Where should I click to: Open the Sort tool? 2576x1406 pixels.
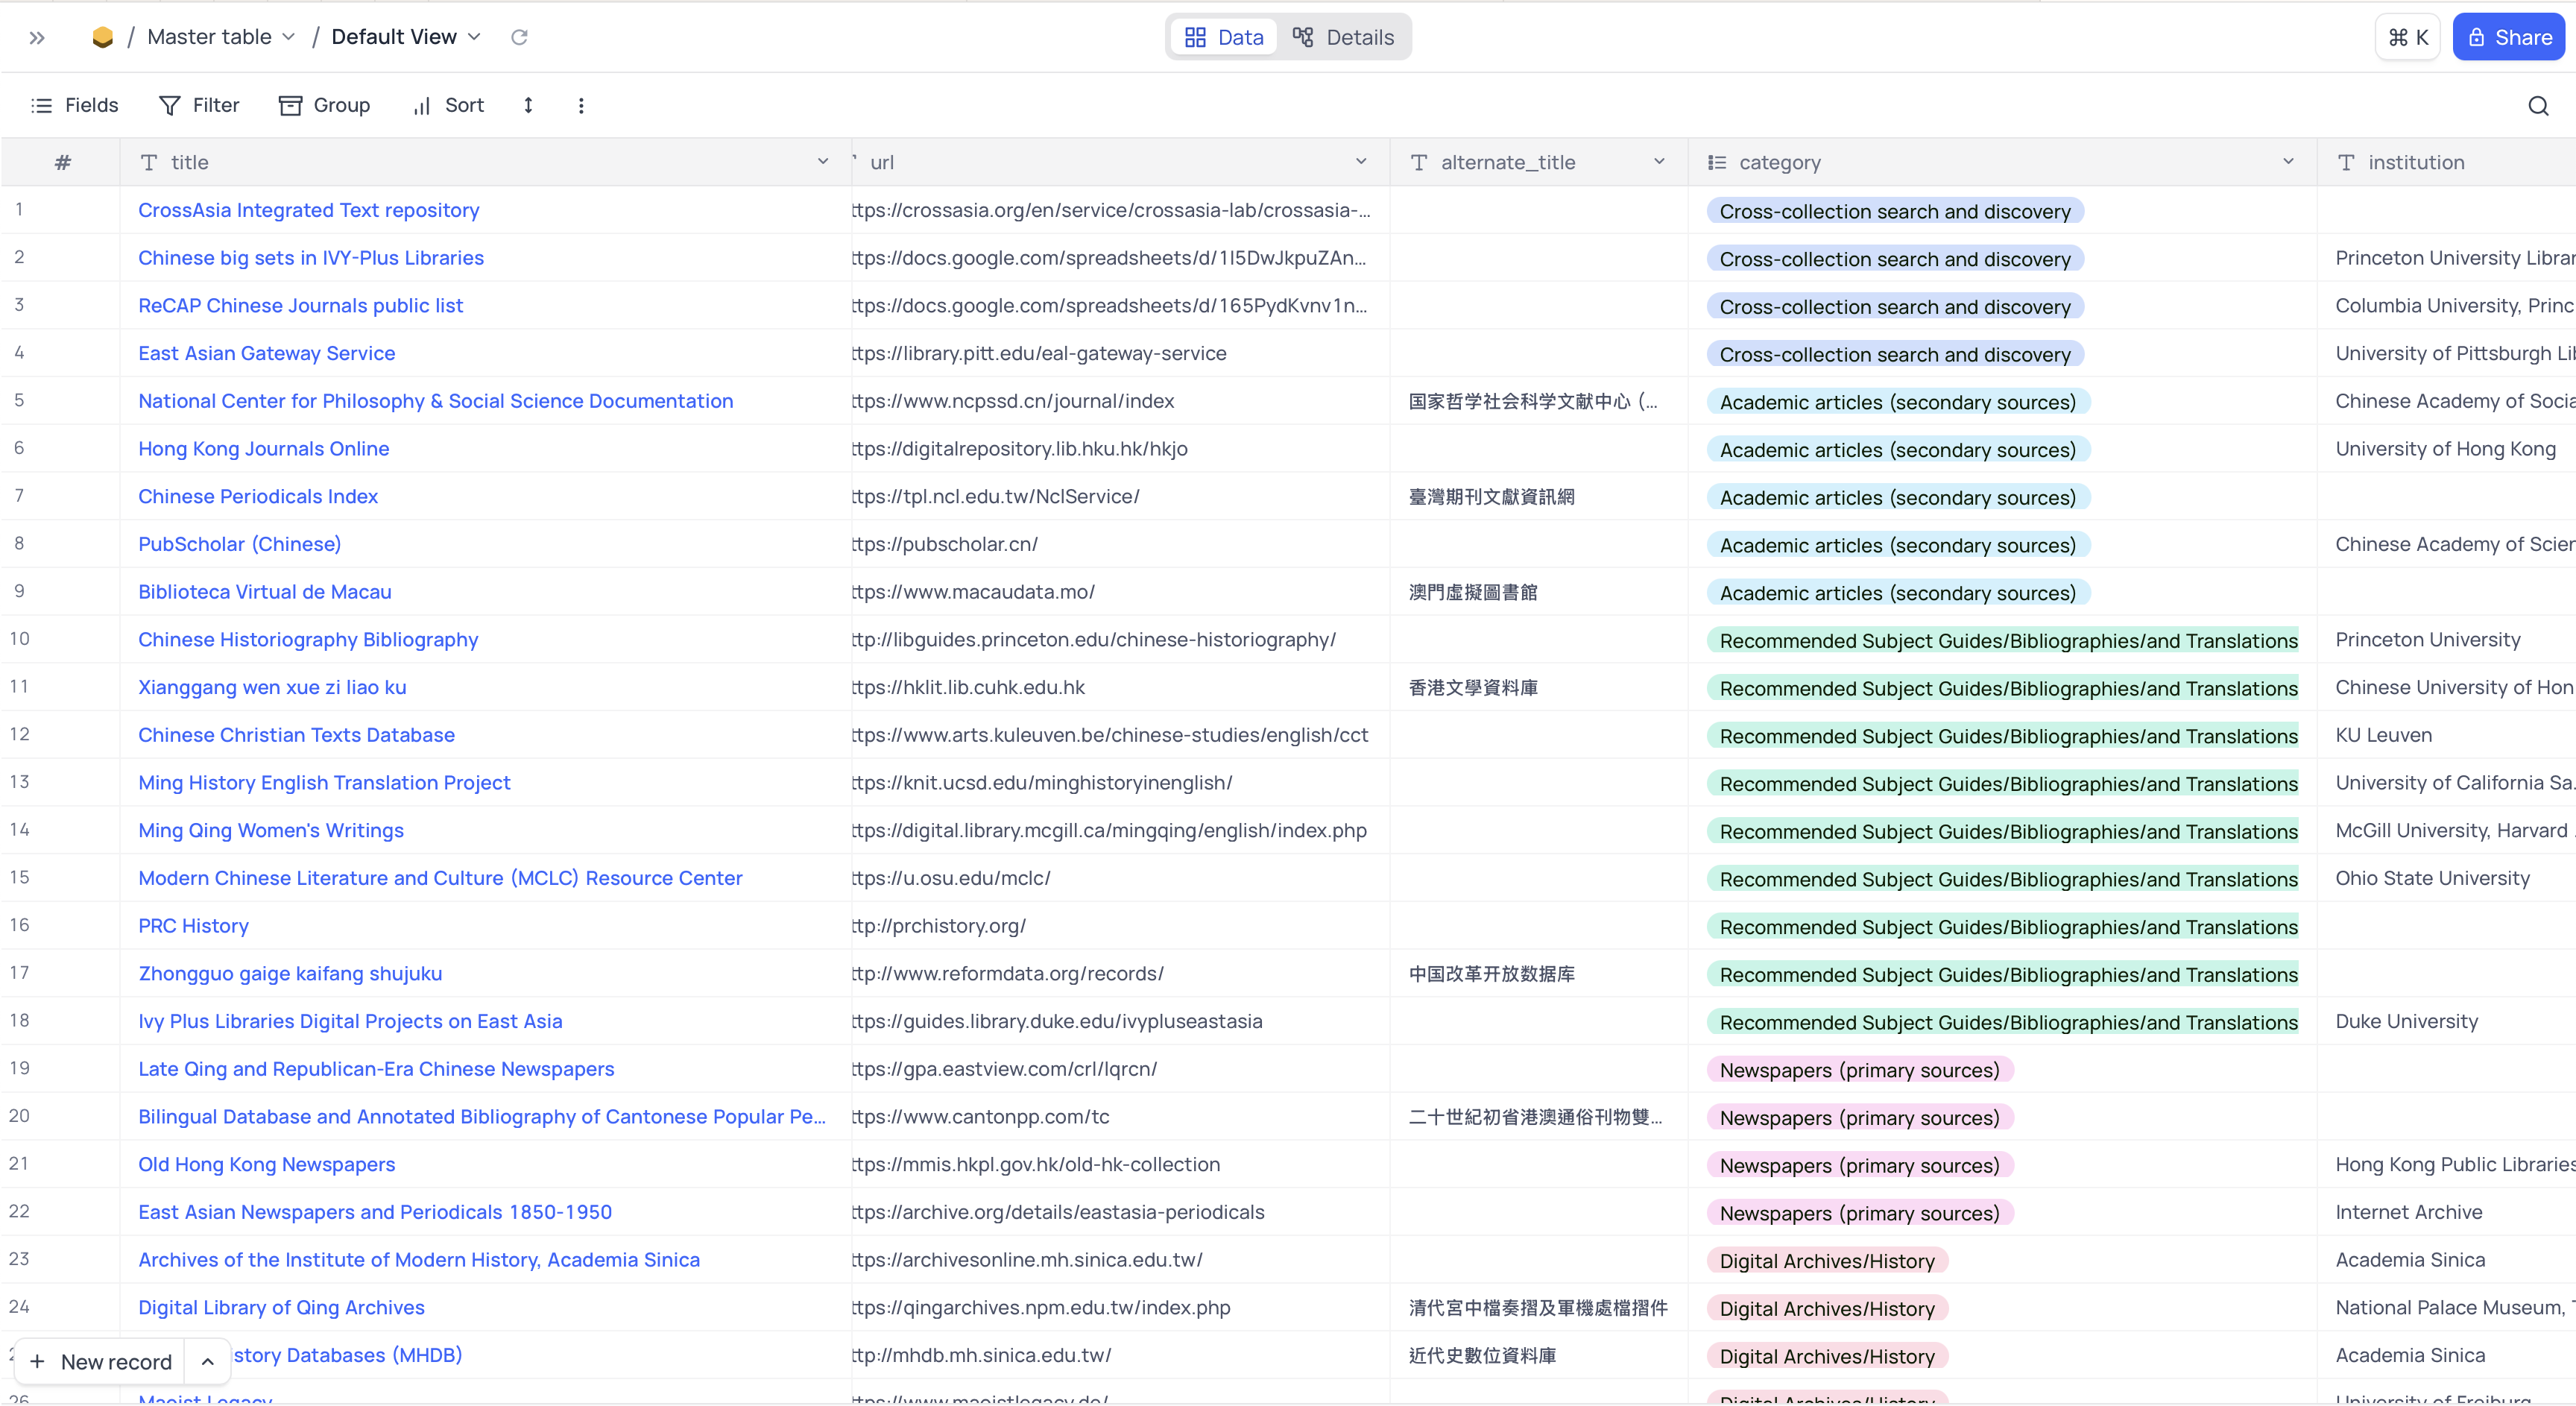pos(448,105)
